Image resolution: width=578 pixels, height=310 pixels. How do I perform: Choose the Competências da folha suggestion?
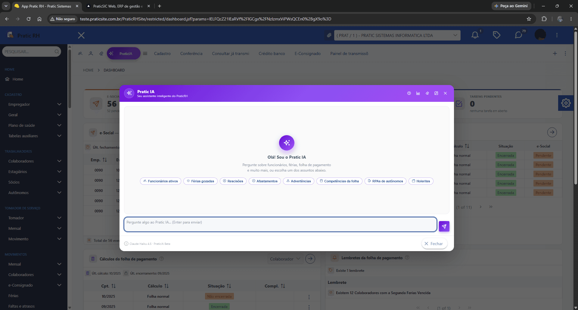(339, 181)
